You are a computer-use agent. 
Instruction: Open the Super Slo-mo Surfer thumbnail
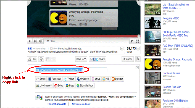click(153, 37)
